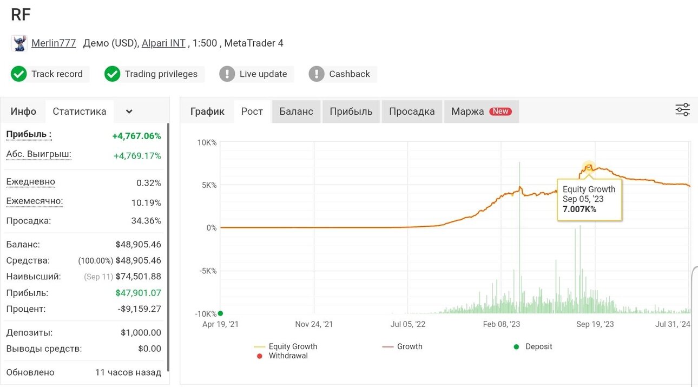Click the highlighted Sep 05 '23 chart point
This screenshot has height=387, width=698.
coord(589,167)
